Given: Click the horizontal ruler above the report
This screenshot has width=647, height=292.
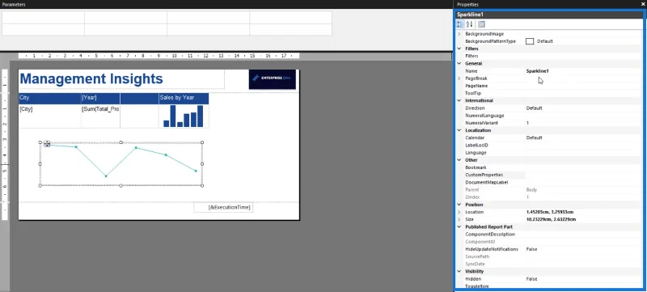Looking at the screenshot, I should coord(159,56).
